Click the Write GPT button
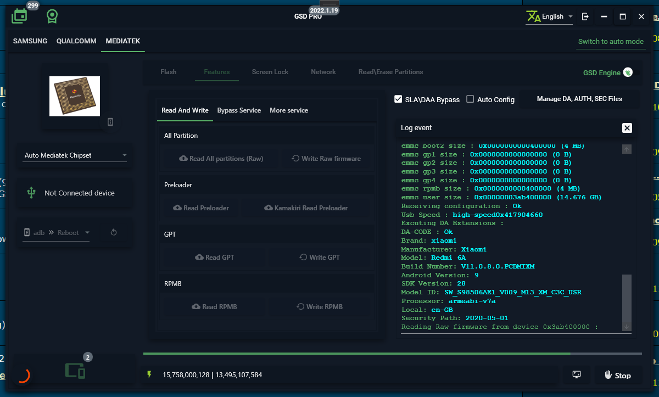 [320, 258]
